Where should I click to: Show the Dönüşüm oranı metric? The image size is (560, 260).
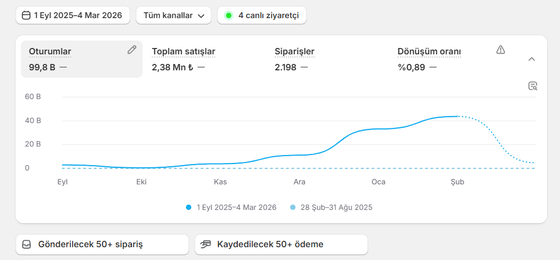(429, 52)
